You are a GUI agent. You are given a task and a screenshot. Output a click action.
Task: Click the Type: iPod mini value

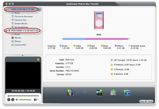70,60
